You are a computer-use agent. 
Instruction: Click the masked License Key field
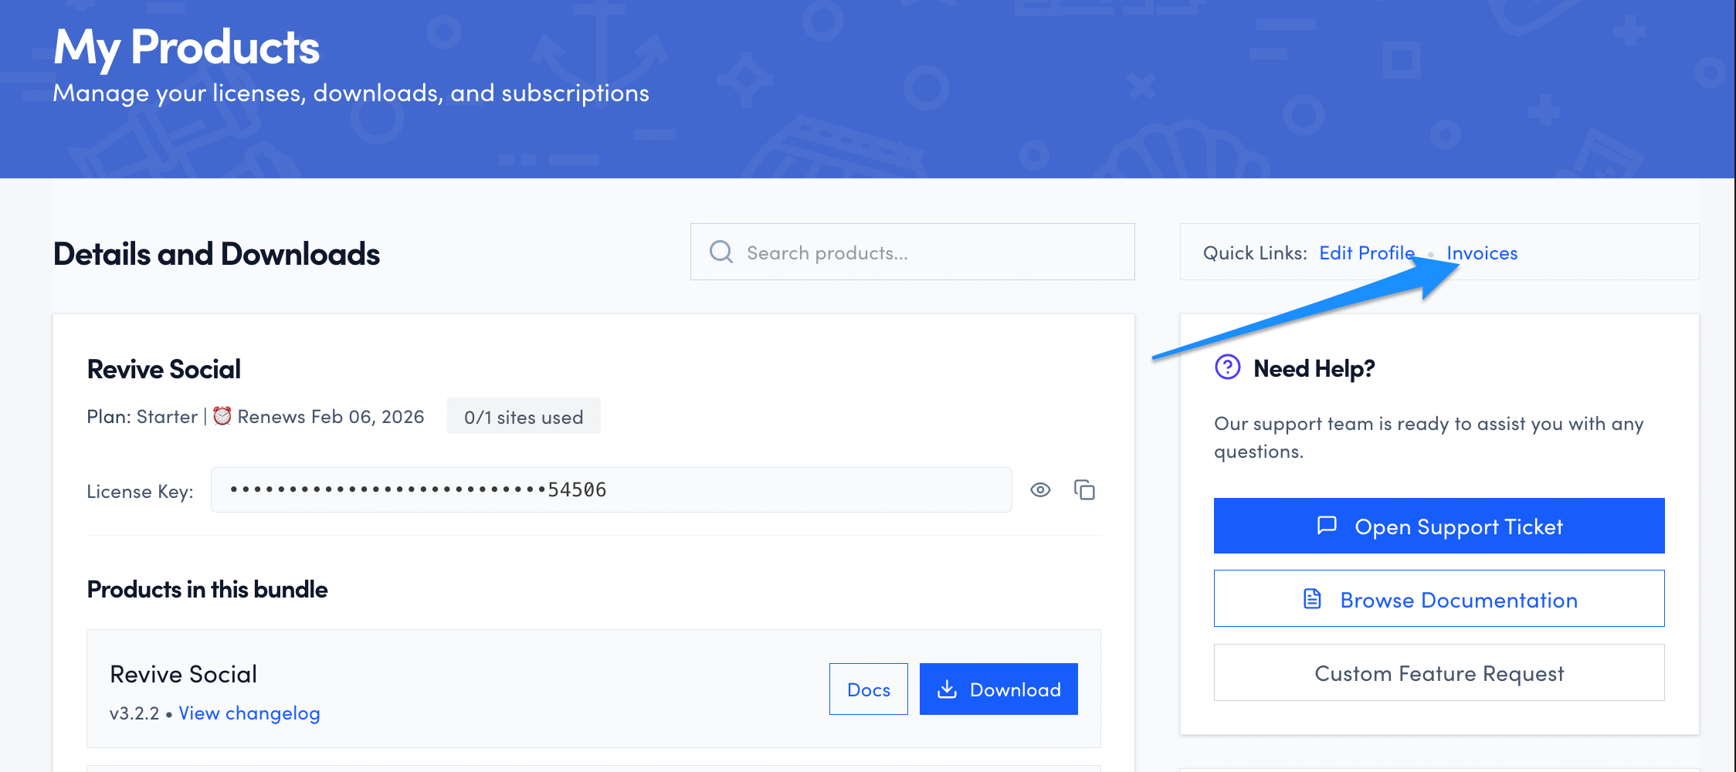pos(610,490)
